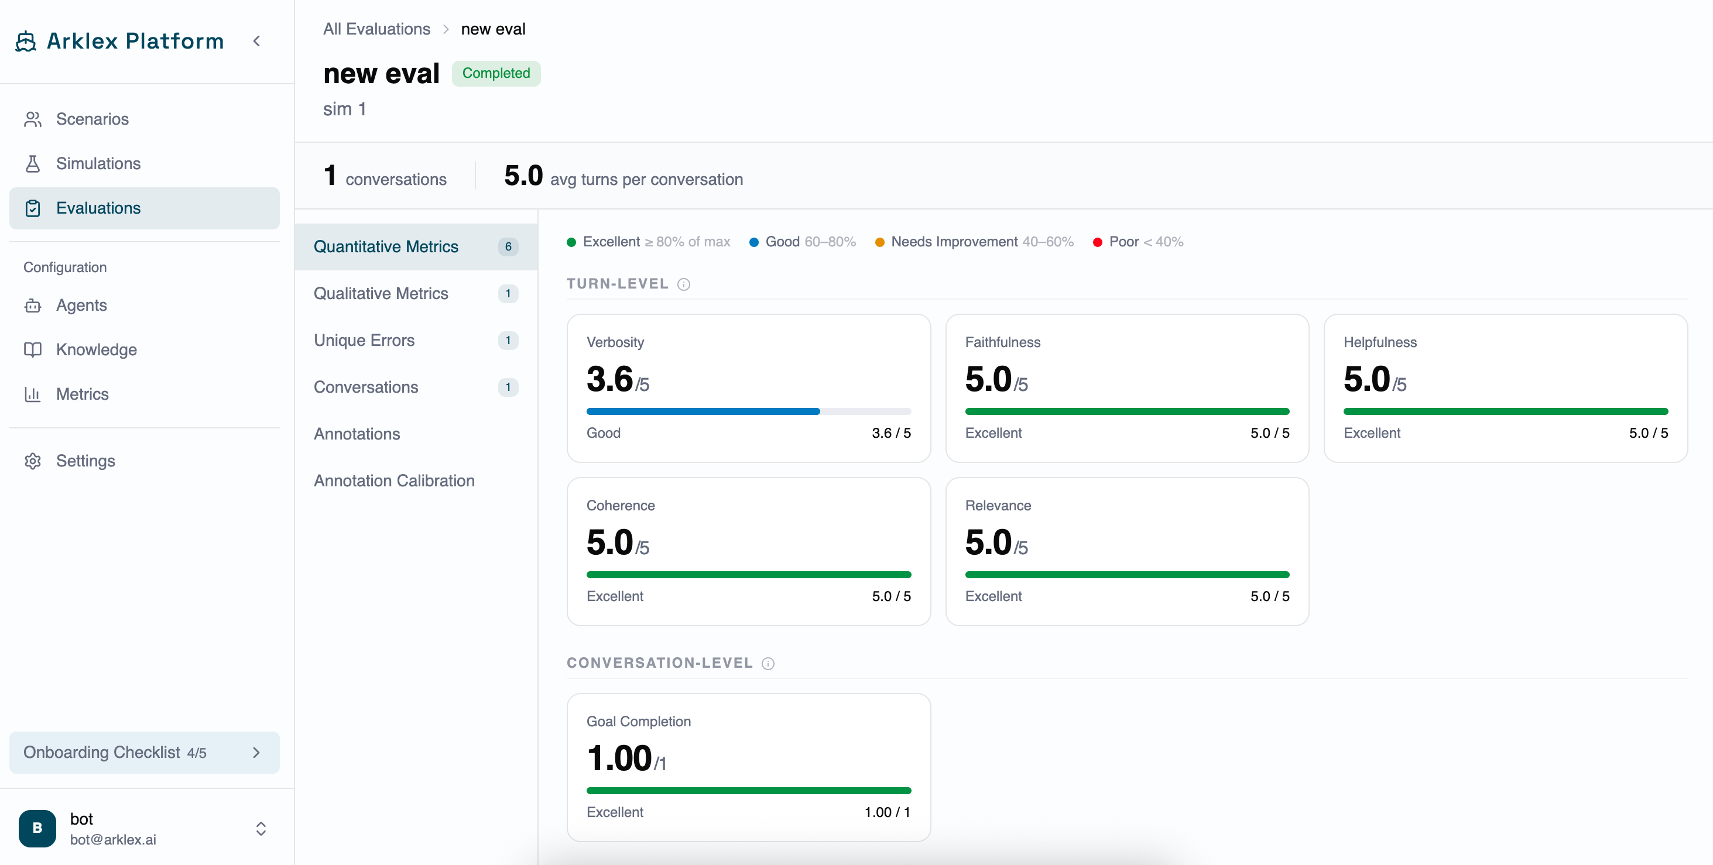The height and width of the screenshot is (865, 1713).
Task: Show the Turn-Level info tooltip icon
Action: click(684, 284)
